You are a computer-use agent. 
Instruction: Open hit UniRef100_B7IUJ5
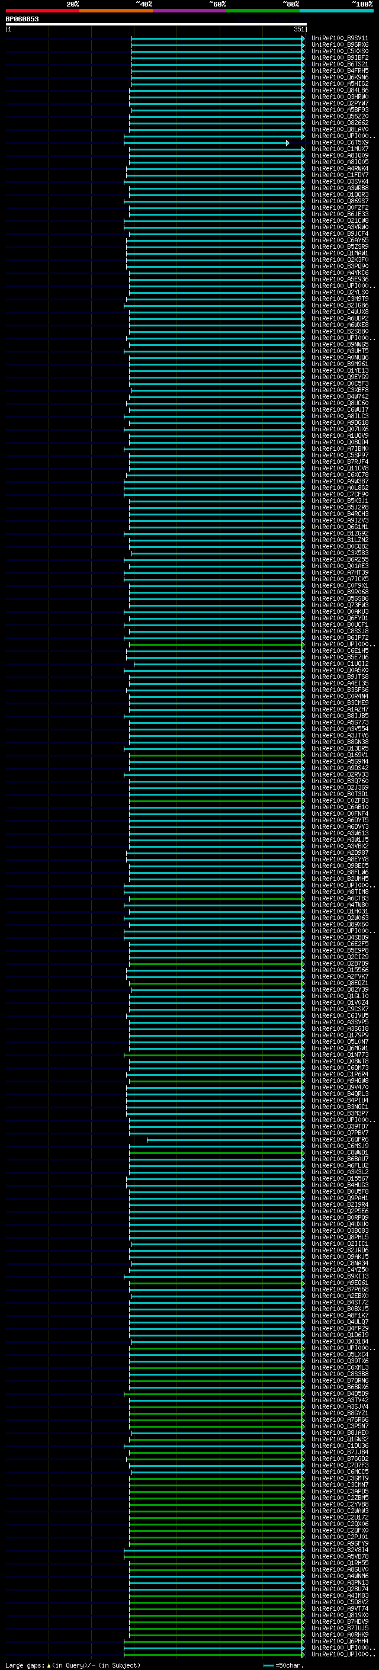pyautogui.click(x=340, y=1628)
